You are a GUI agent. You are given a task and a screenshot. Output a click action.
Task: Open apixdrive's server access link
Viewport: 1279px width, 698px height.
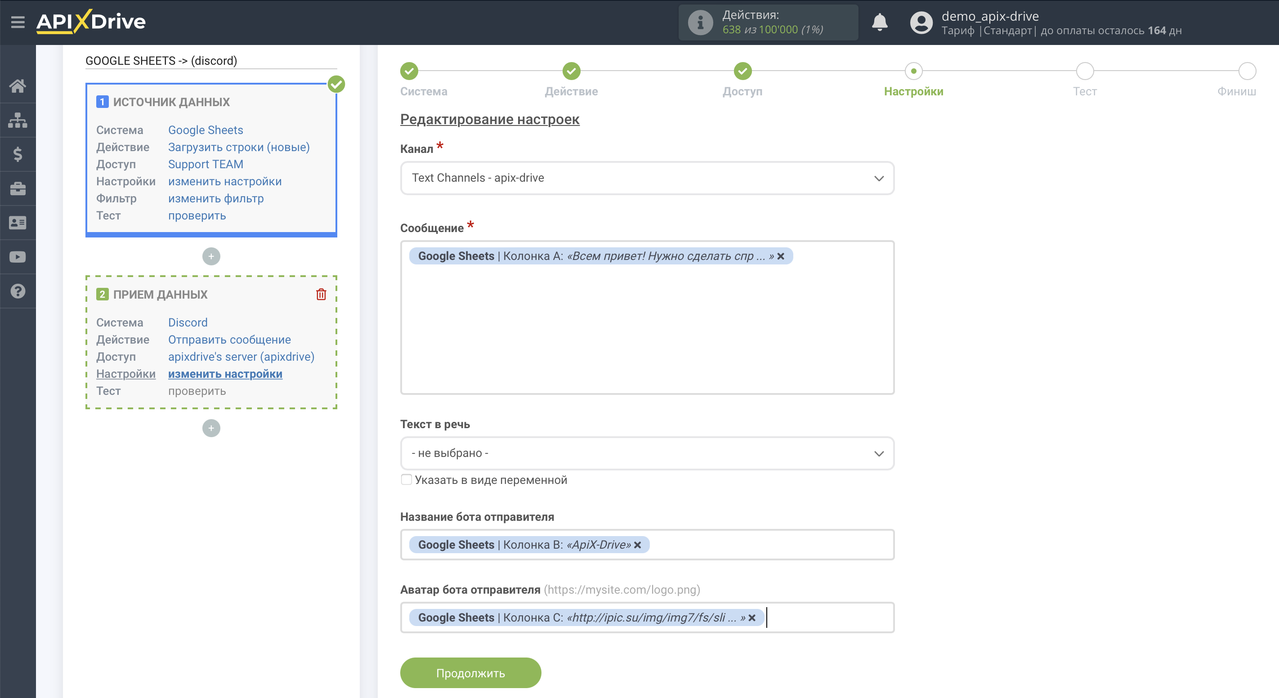click(x=241, y=357)
